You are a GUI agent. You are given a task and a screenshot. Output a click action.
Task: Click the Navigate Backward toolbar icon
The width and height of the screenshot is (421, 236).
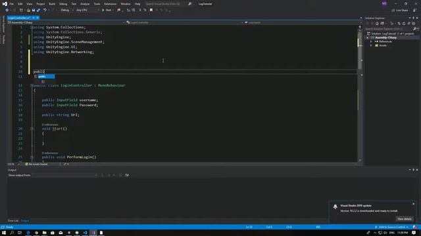[7, 10]
